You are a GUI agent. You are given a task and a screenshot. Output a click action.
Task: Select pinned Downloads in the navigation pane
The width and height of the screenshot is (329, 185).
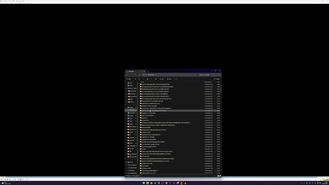[131, 110]
